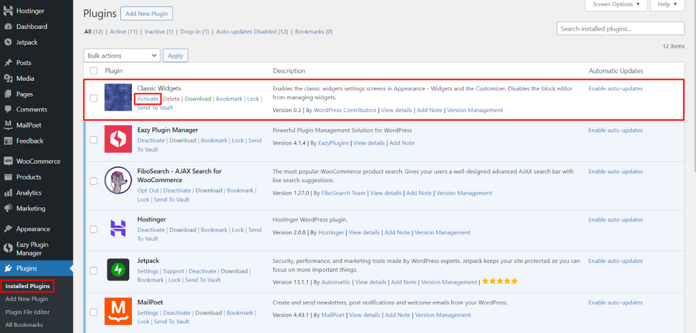The image size is (696, 333).
Task: Click the Media icon in sidebar
Action: 8,79
